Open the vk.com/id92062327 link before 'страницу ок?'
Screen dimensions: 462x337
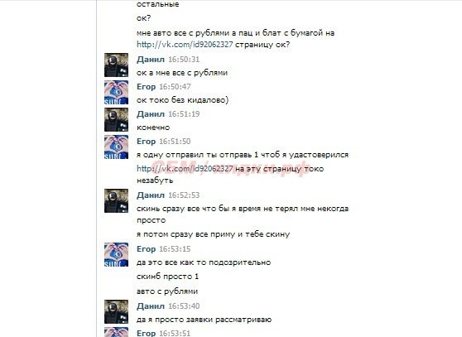[185, 45]
